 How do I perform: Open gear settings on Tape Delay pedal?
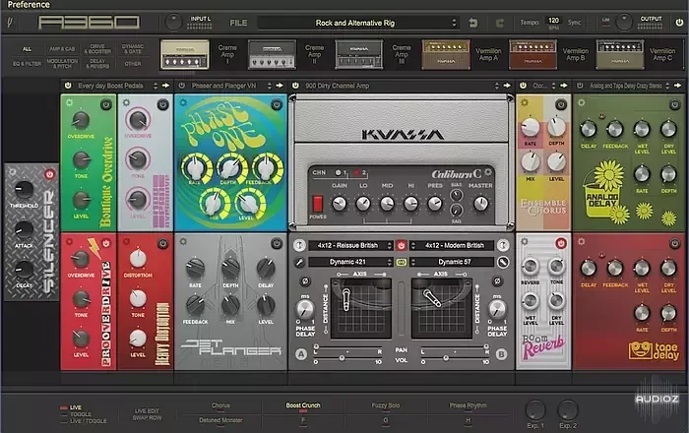[582, 241]
